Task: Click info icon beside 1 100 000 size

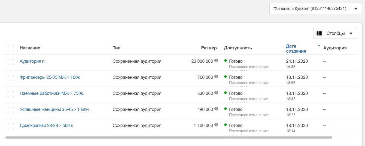Action: [x=216, y=125]
